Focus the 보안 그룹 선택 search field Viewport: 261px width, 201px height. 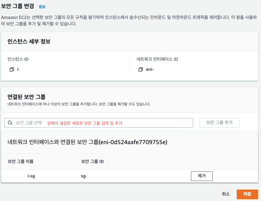(x=99, y=123)
